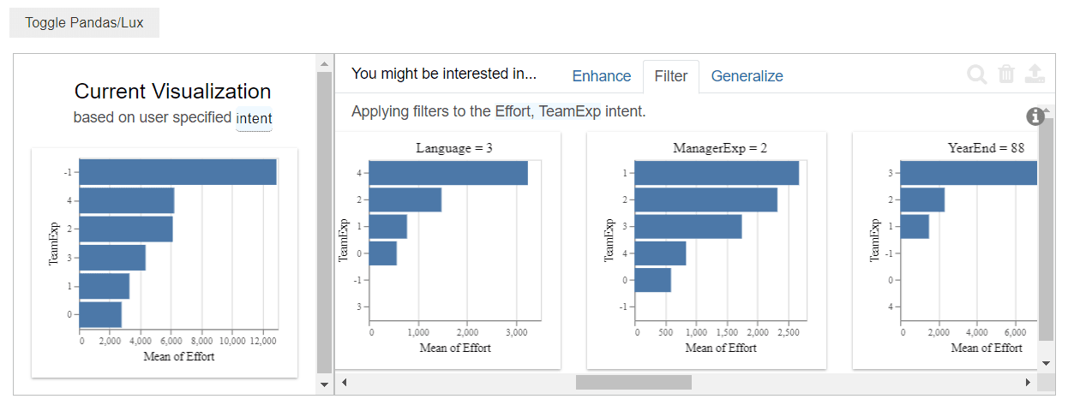Click the trash delete icon

coord(1006,74)
